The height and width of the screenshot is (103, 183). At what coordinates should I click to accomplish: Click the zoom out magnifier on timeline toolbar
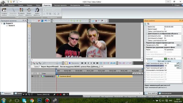(x=37, y=63)
